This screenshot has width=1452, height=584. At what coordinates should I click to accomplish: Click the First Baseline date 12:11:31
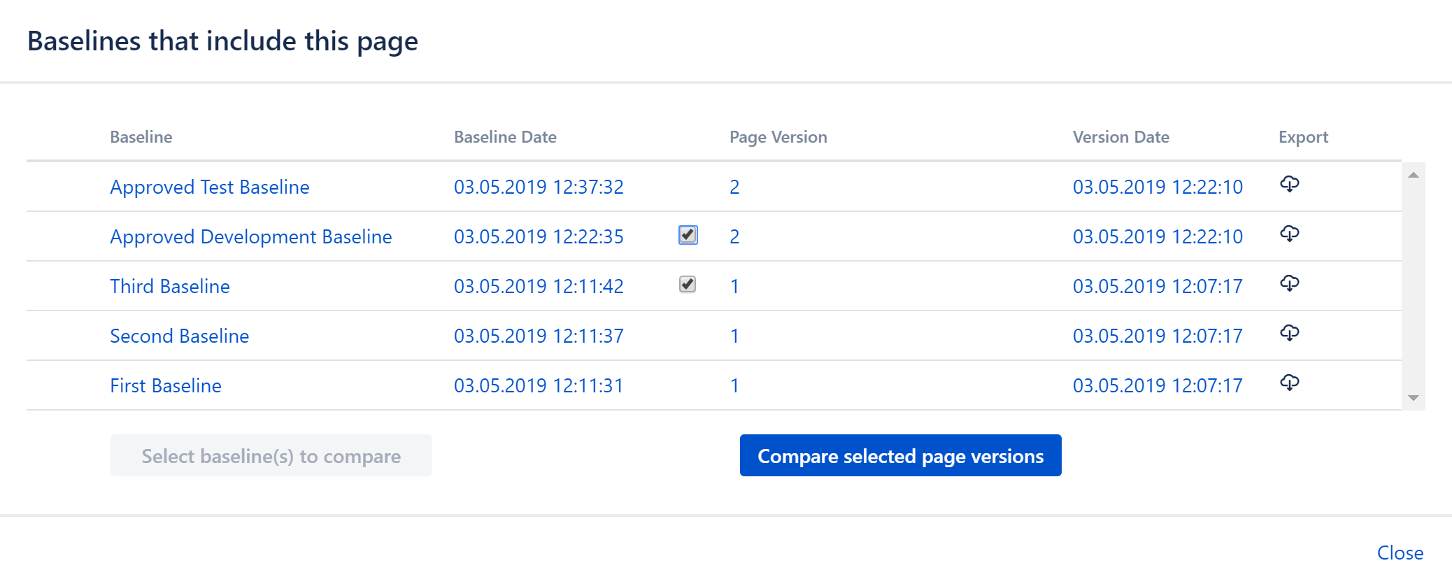click(538, 386)
